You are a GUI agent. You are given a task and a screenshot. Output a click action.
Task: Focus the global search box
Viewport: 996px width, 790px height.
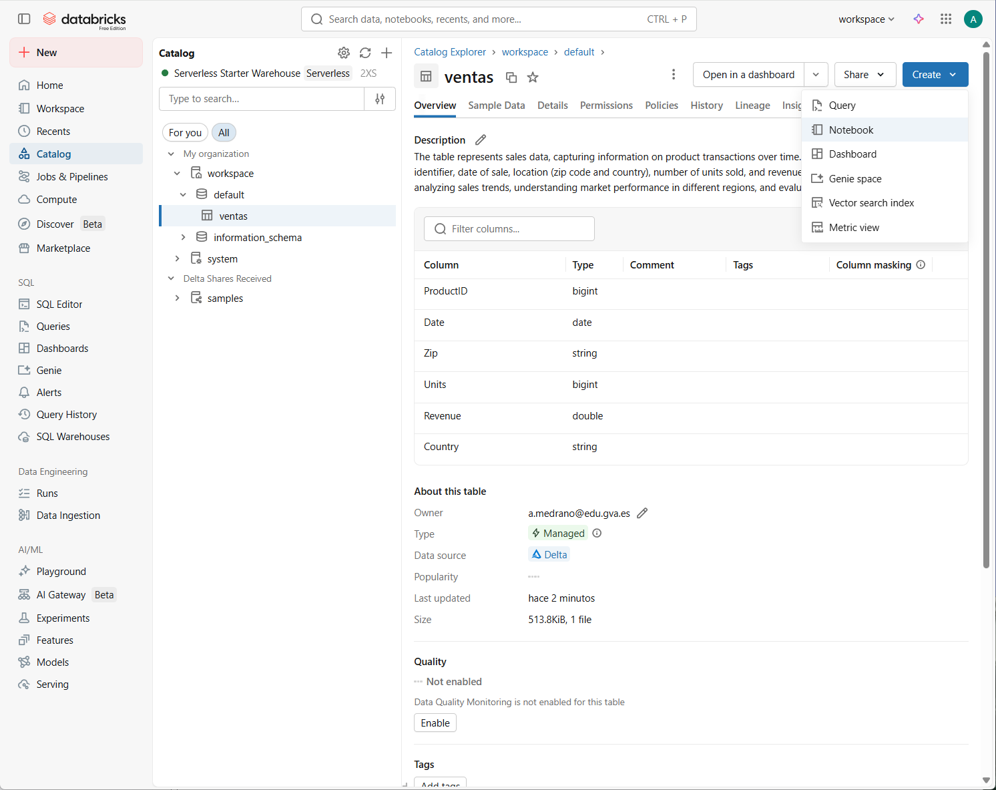[x=499, y=19]
